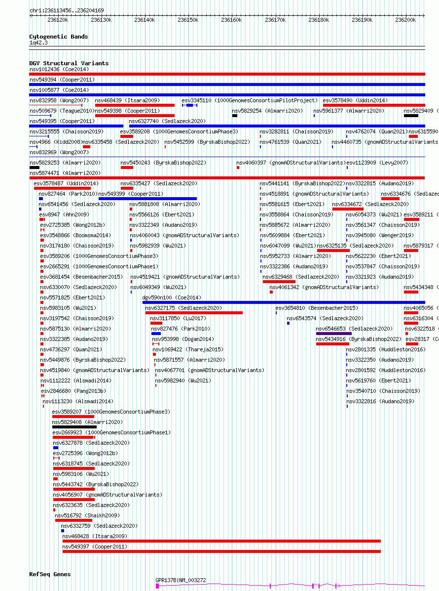Open the nsv549398 (Cooper2011) label
The image size is (439, 591).
pyautogui.click(x=127, y=111)
